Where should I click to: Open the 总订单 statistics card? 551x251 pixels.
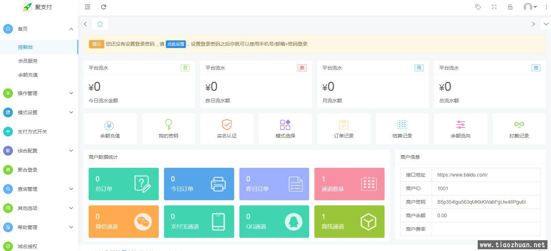click(x=124, y=184)
